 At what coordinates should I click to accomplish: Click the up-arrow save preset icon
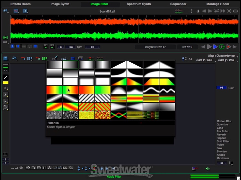tap(46, 47)
